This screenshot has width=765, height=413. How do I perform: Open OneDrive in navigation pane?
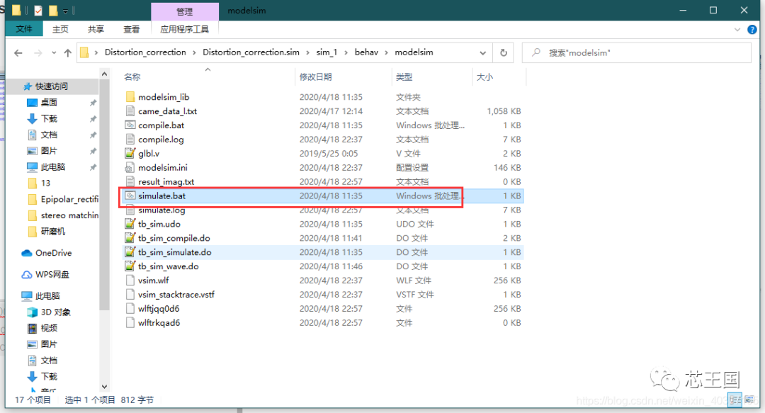pyautogui.click(x=53, y=253)
